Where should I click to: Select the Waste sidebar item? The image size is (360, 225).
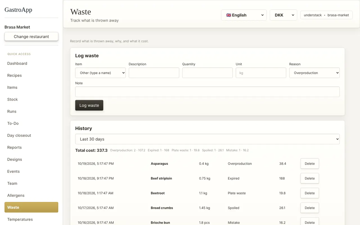pyautogui.click(x=31, y=207)
